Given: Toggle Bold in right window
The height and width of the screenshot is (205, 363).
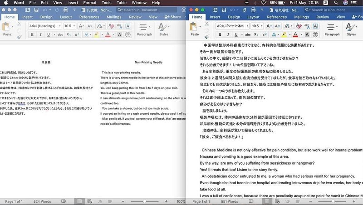Looking at the screenshot, I should 220,35.
